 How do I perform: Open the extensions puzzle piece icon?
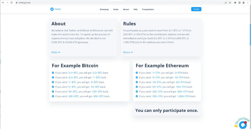pyautogui.click(x=235, y=3)
